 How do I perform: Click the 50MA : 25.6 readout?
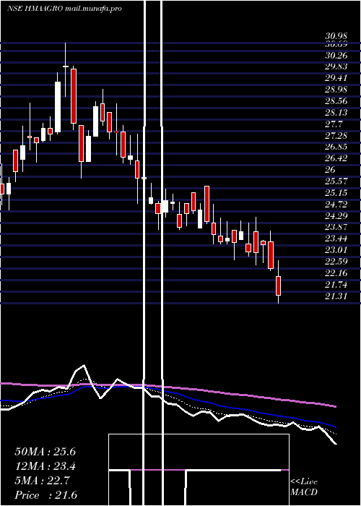tap(45, 452)
